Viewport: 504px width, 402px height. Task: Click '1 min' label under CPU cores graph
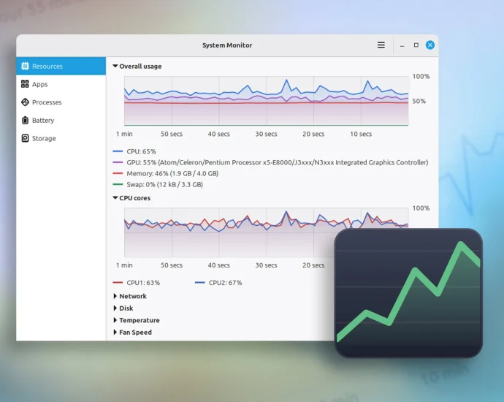click(124, 265)
